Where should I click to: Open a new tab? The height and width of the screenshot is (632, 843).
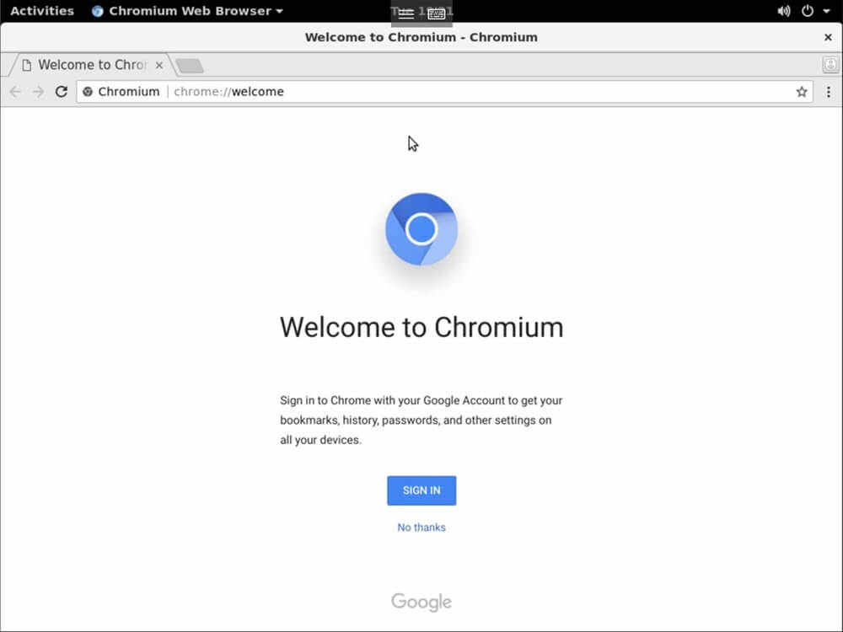(189, 66)
